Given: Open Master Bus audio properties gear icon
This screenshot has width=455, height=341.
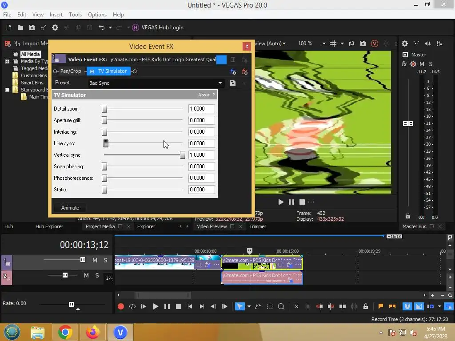Looking at the screenshot, I should pyautogui.click(x=405, y=44).
